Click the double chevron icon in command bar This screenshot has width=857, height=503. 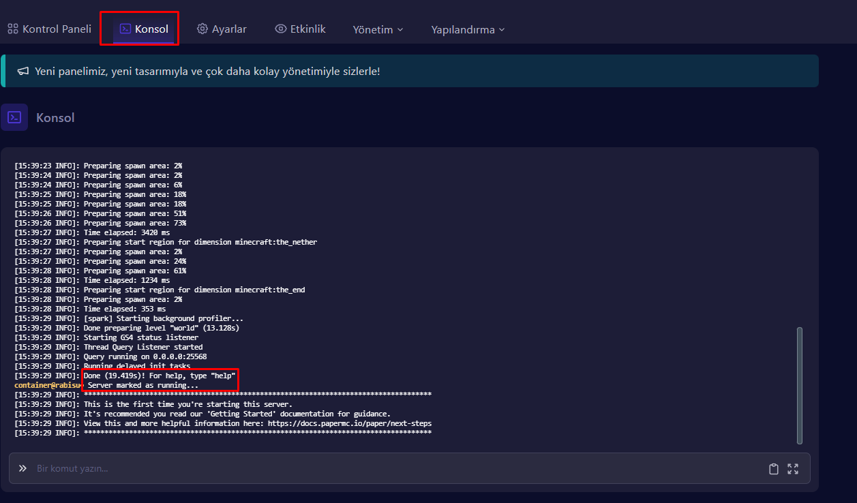click(22, 468)
